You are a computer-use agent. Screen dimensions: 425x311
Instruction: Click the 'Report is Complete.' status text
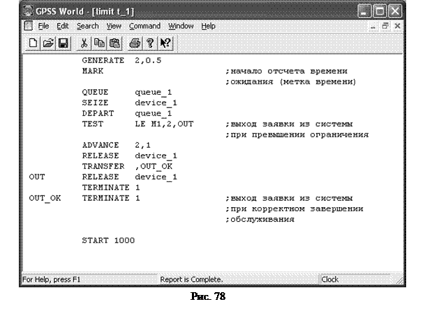coord(191,280)
